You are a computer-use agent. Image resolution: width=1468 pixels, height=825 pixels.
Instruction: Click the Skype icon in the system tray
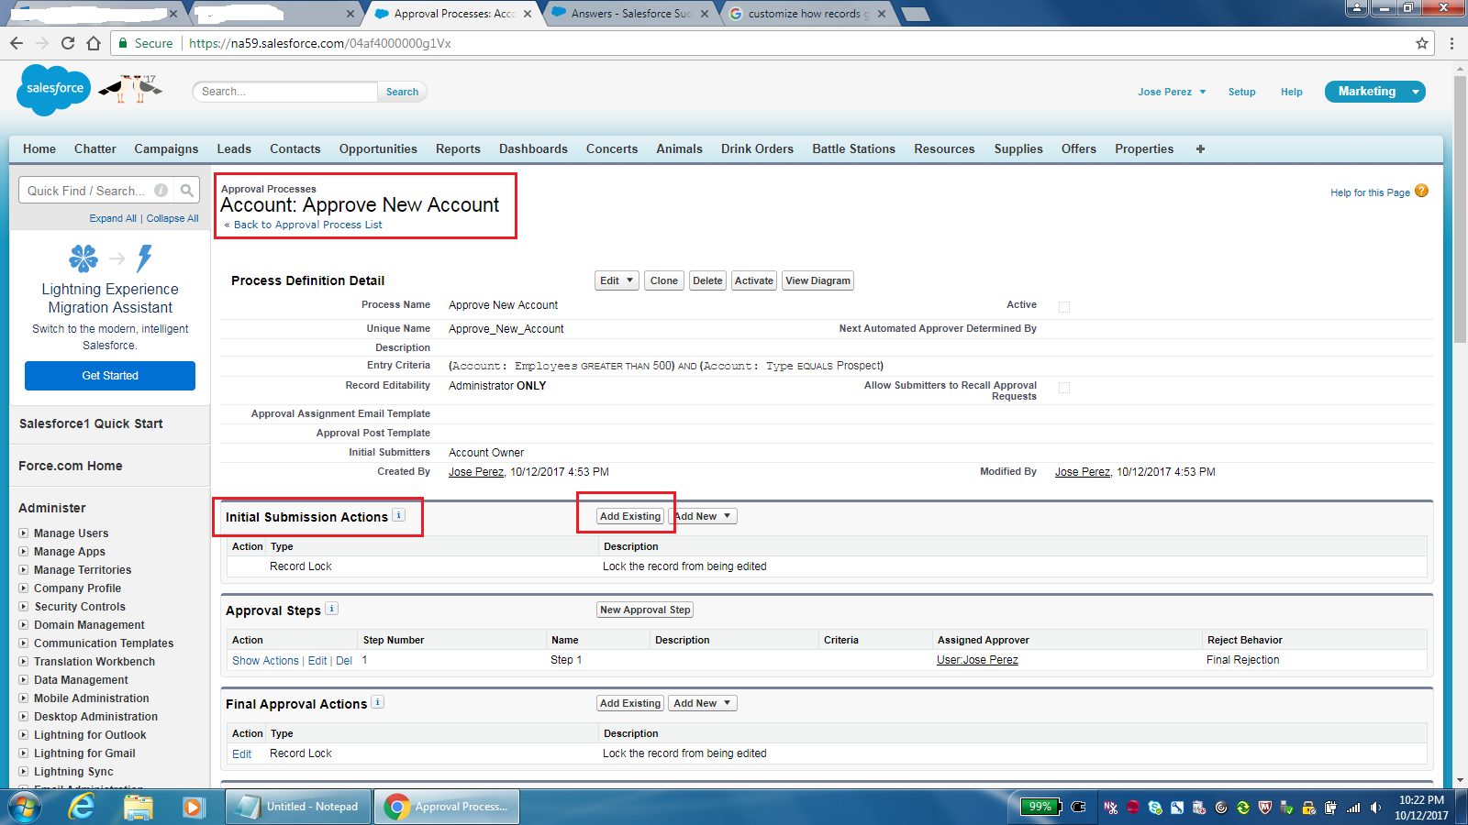[1155, 808]
